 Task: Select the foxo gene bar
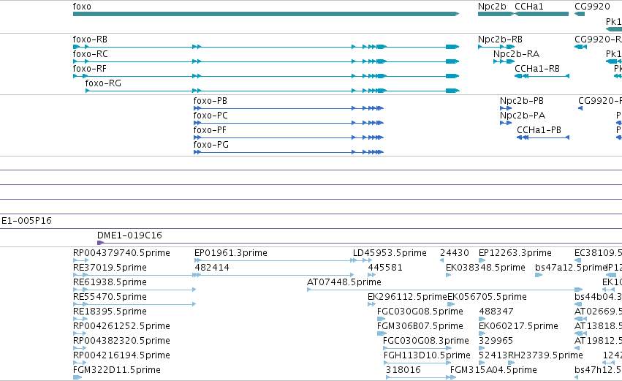coord(266,15)
